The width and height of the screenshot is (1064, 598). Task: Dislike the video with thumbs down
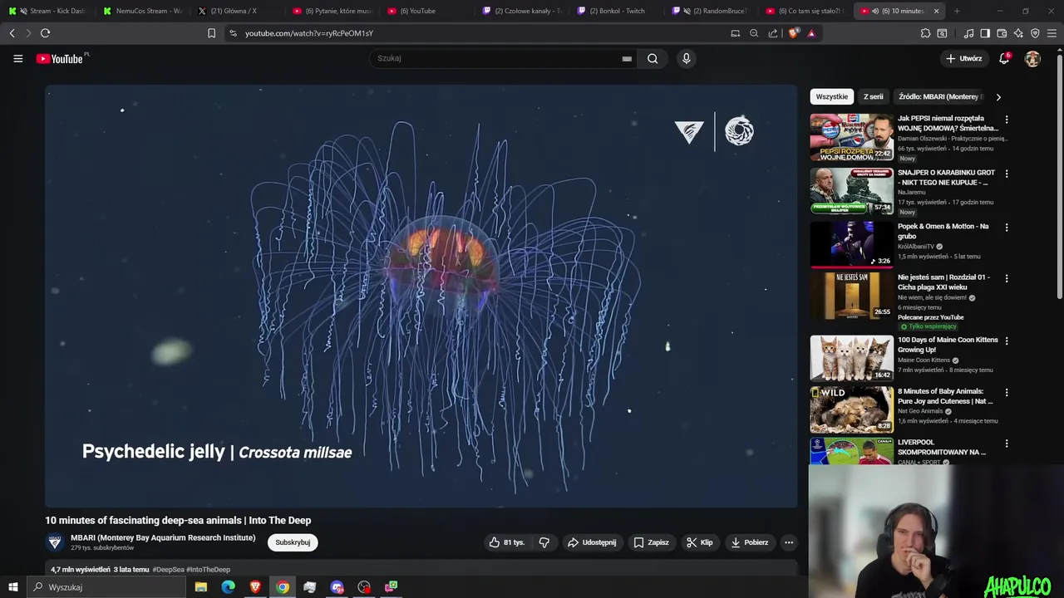point(544,542)
